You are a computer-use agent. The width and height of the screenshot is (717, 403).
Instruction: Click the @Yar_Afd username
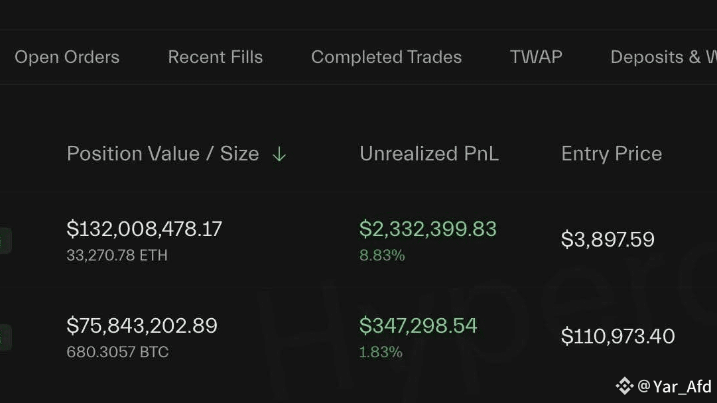pos(675,386)
